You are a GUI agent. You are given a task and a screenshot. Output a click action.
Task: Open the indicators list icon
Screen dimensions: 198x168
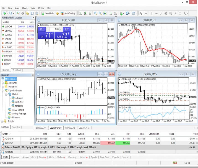(x=121, y=13)
